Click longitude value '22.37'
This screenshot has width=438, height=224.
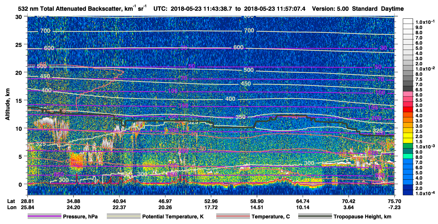[x=119, y=207]
